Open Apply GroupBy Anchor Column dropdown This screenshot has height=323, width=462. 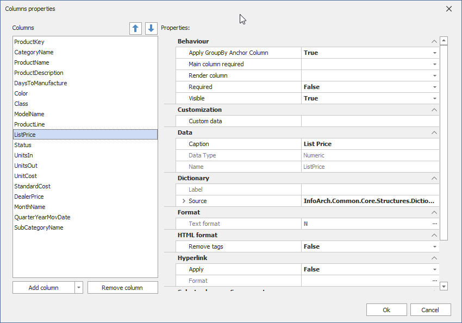(x=434, y=53)
